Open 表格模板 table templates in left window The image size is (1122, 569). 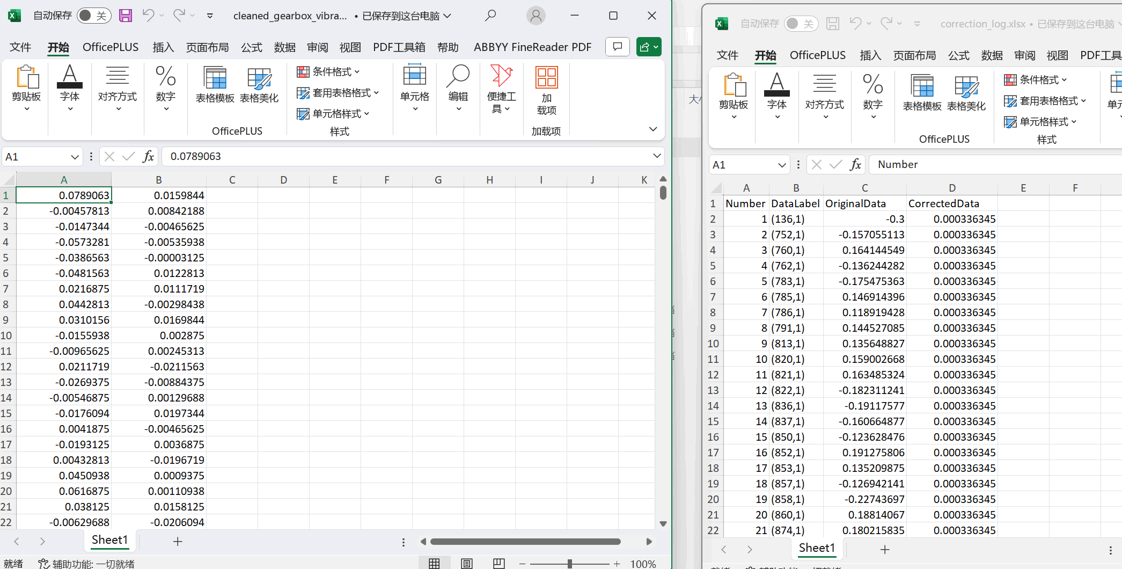[x=215, y=85]
